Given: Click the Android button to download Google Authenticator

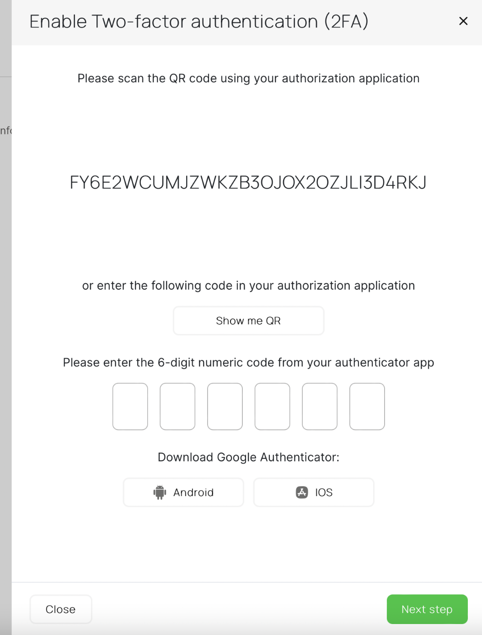Looking at the screenshot, I should pyautogui.click(x=183, y=492).
